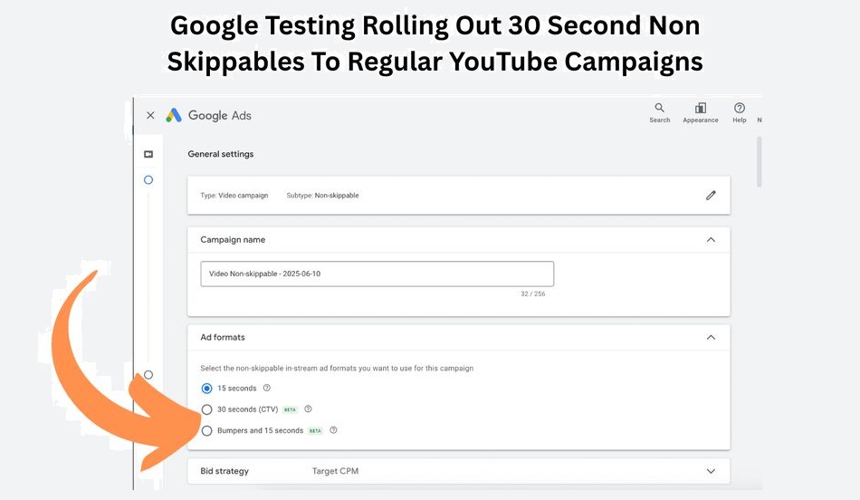Show help info for 30 seconds (CTV)

click(308, 409)
